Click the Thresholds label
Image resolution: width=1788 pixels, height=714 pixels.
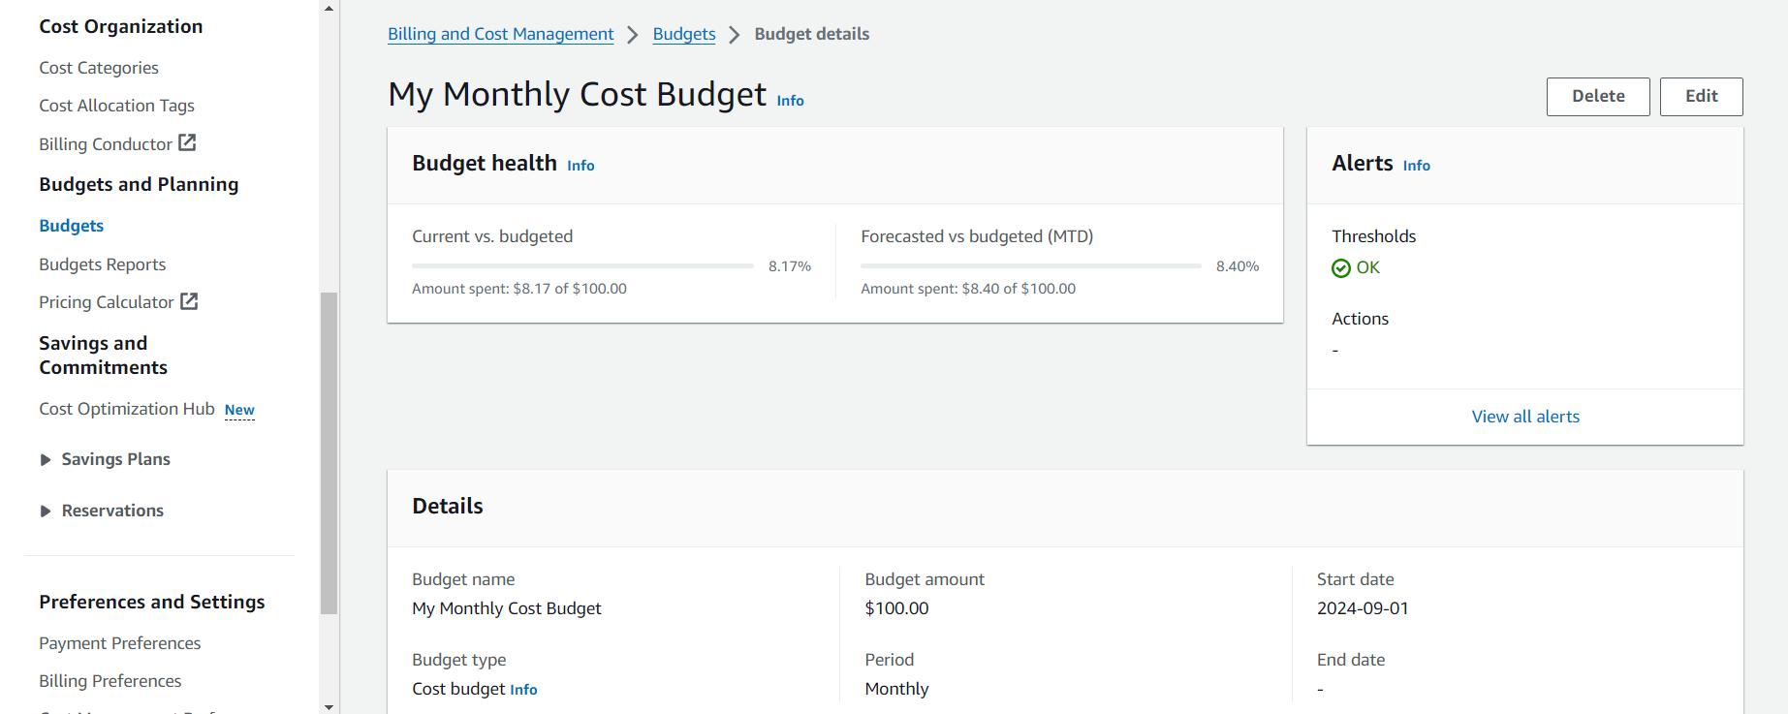click(x=1373, y=236)
